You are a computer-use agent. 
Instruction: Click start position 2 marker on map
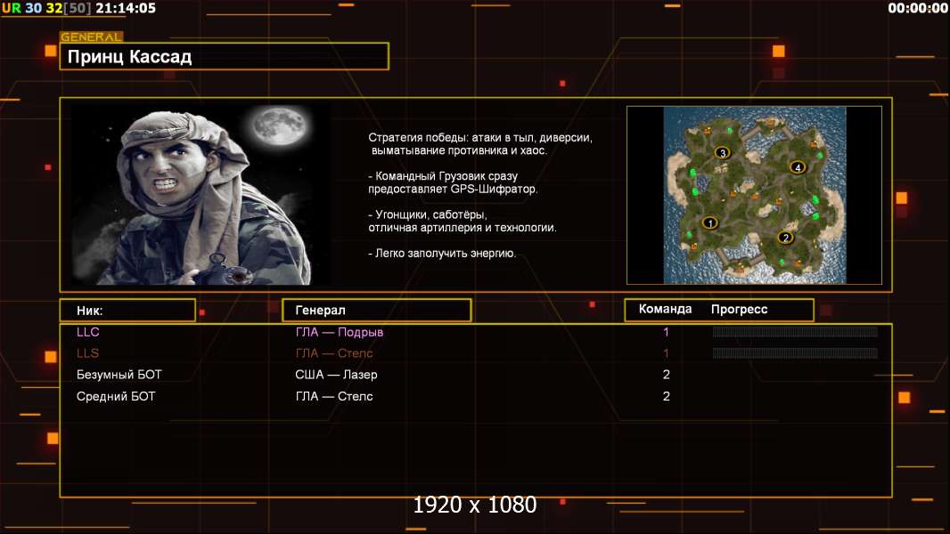tap(785, 237)
